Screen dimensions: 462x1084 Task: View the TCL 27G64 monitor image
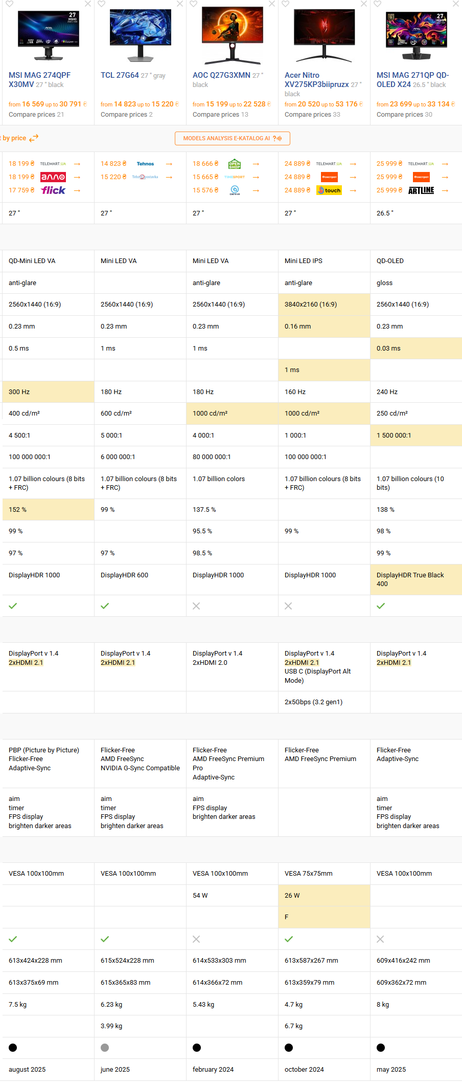tap(141, 35)
